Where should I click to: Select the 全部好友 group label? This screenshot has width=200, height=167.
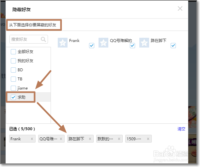point(25,52)
